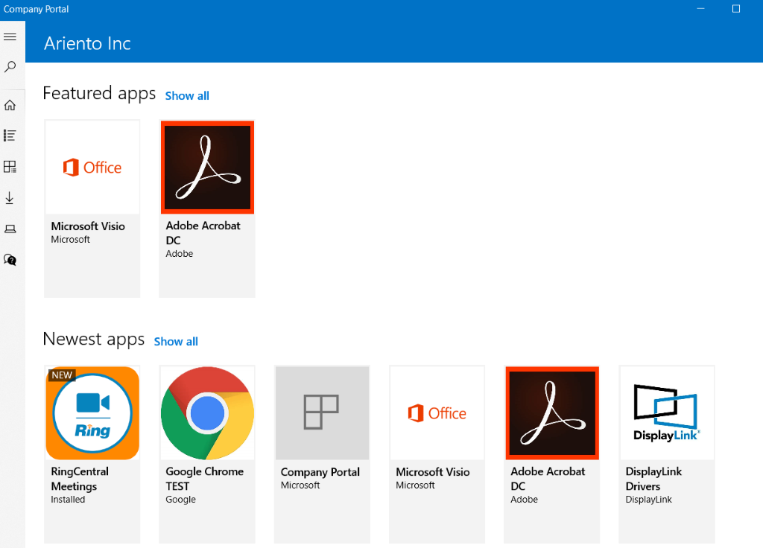
Task: Open App categories icon in sidebar
Action: [x=10, y=167]
